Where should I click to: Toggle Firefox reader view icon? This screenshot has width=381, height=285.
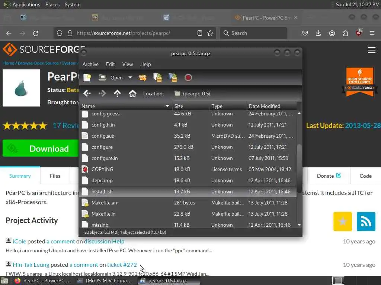point(200,33)
